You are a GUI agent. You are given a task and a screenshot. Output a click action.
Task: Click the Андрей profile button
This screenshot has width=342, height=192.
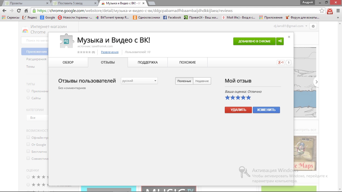pos(308,2)
